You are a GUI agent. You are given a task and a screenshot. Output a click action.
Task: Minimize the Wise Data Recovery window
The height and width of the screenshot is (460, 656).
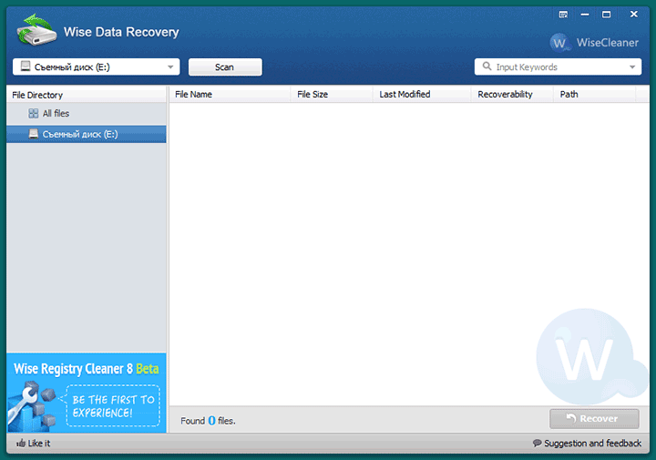click(x=585, y=15)
